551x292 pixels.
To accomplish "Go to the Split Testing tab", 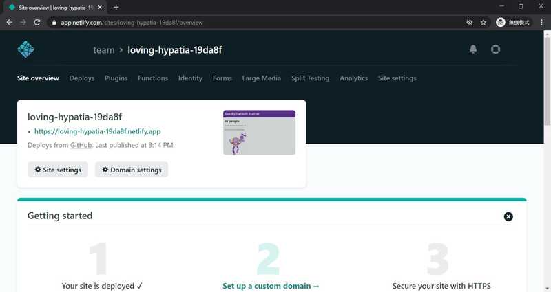I will pyautogui.click(x=310, y=78).
